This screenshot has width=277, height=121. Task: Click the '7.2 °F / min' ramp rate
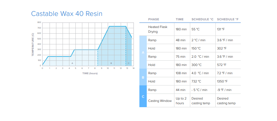tap(225, 73)
